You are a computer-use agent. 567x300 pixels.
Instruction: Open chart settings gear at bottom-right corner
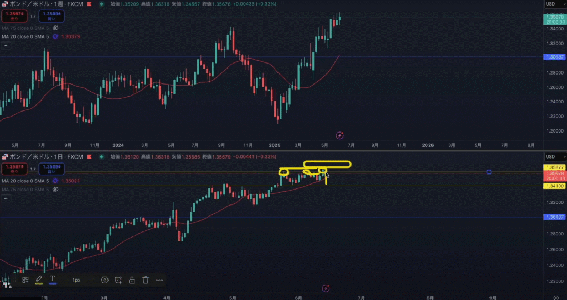[556, 298]
